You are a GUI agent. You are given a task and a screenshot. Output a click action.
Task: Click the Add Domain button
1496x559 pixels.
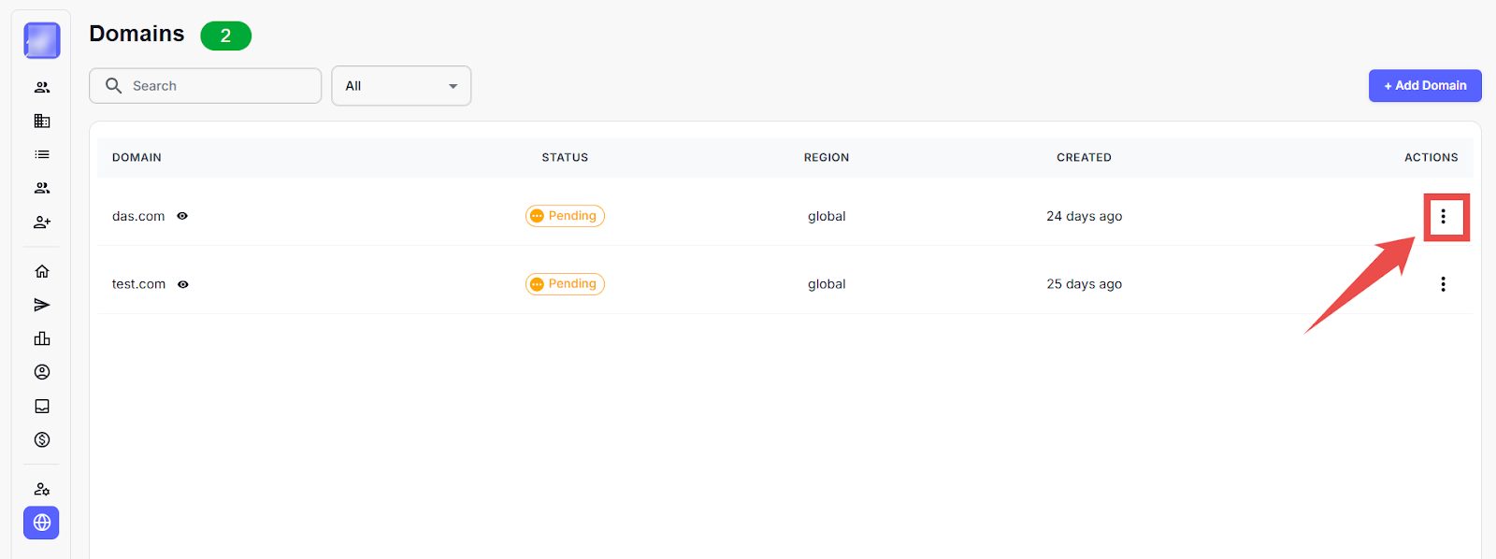coord(1424,85)
